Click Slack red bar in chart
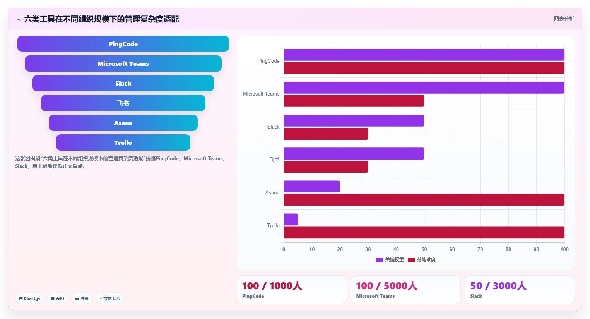The width and height of the screenshot is (590, 319). [x=326, y=134]
